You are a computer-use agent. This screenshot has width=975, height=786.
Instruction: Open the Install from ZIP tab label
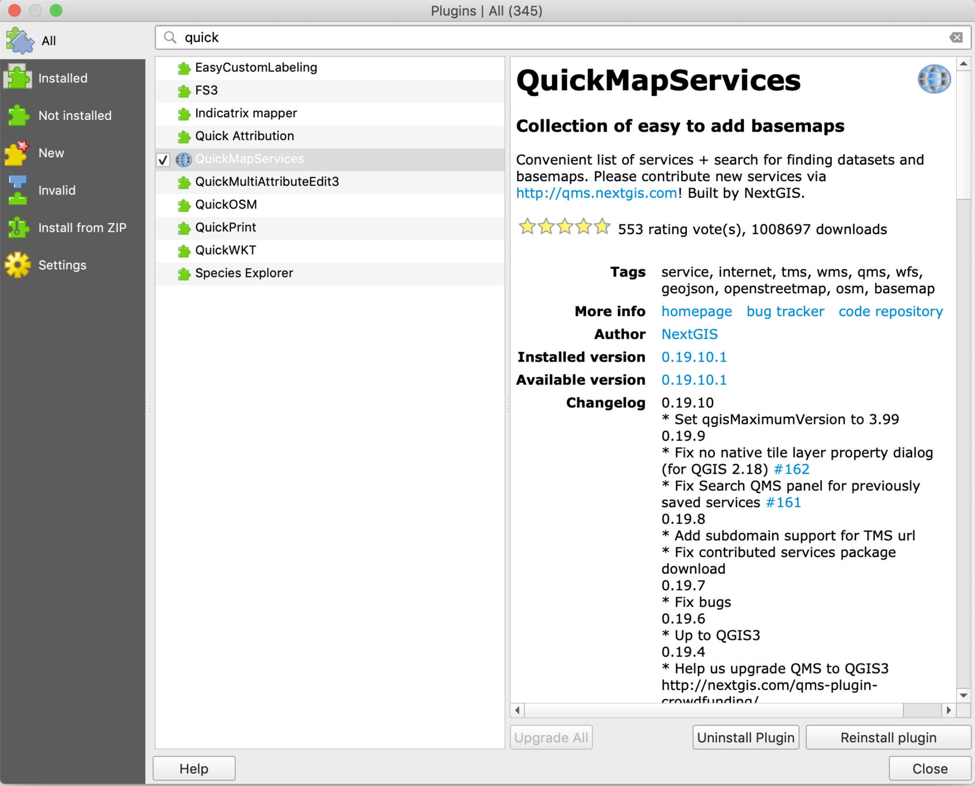coord(82,228)
